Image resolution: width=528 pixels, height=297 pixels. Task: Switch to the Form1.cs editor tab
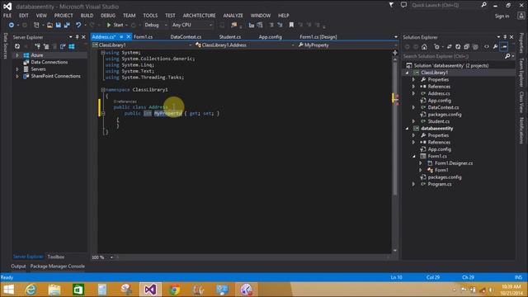[x=143, y=36]
